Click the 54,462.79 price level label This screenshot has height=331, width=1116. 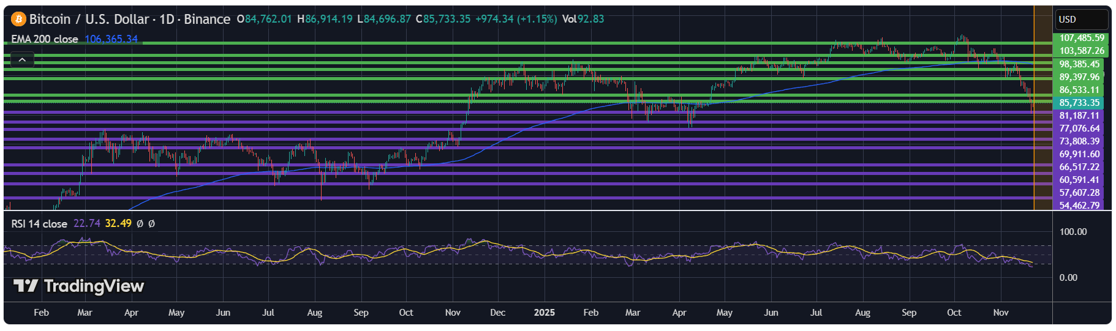tap(1079, 206)
